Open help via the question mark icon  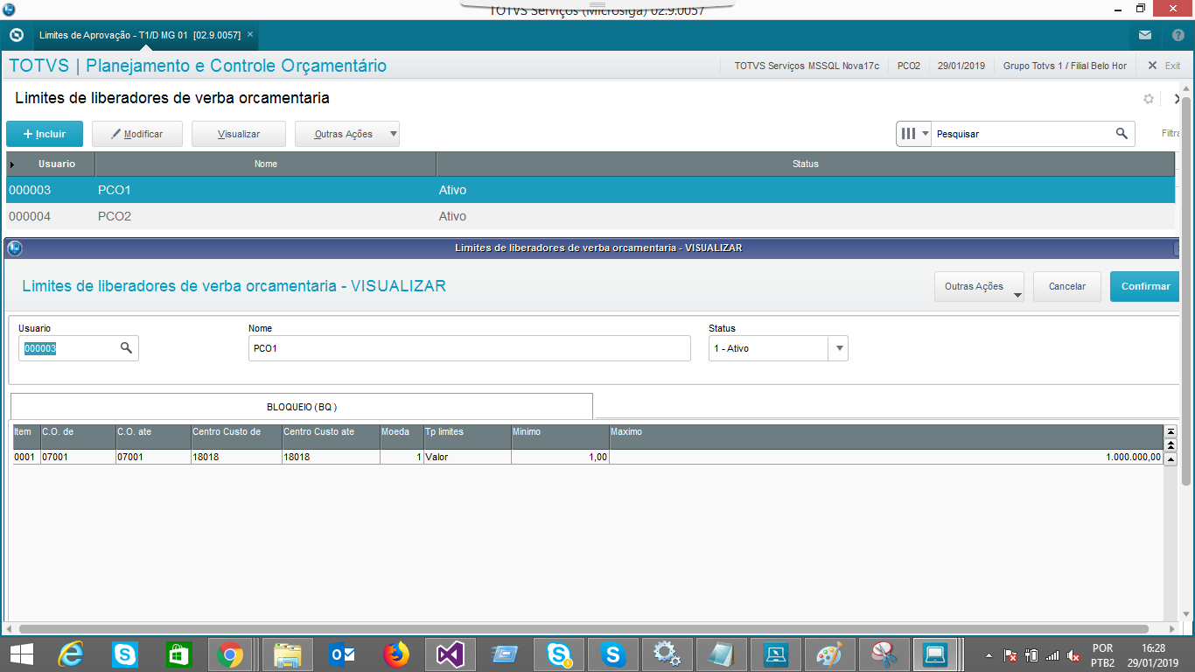1178,35
